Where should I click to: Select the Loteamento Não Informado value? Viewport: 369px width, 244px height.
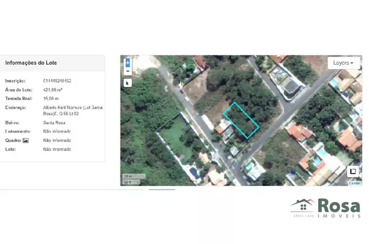point(57,131)
